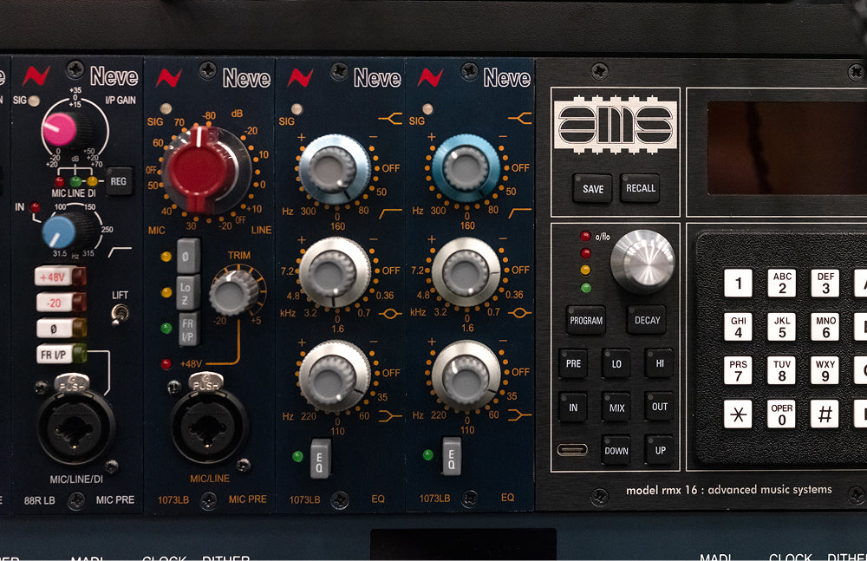The image size is (867, 561).
Task: Toggle the -20 pad button
Action: coord(61,302)
